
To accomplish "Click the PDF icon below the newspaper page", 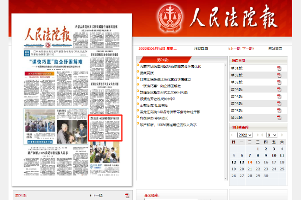I will [127, 195].
